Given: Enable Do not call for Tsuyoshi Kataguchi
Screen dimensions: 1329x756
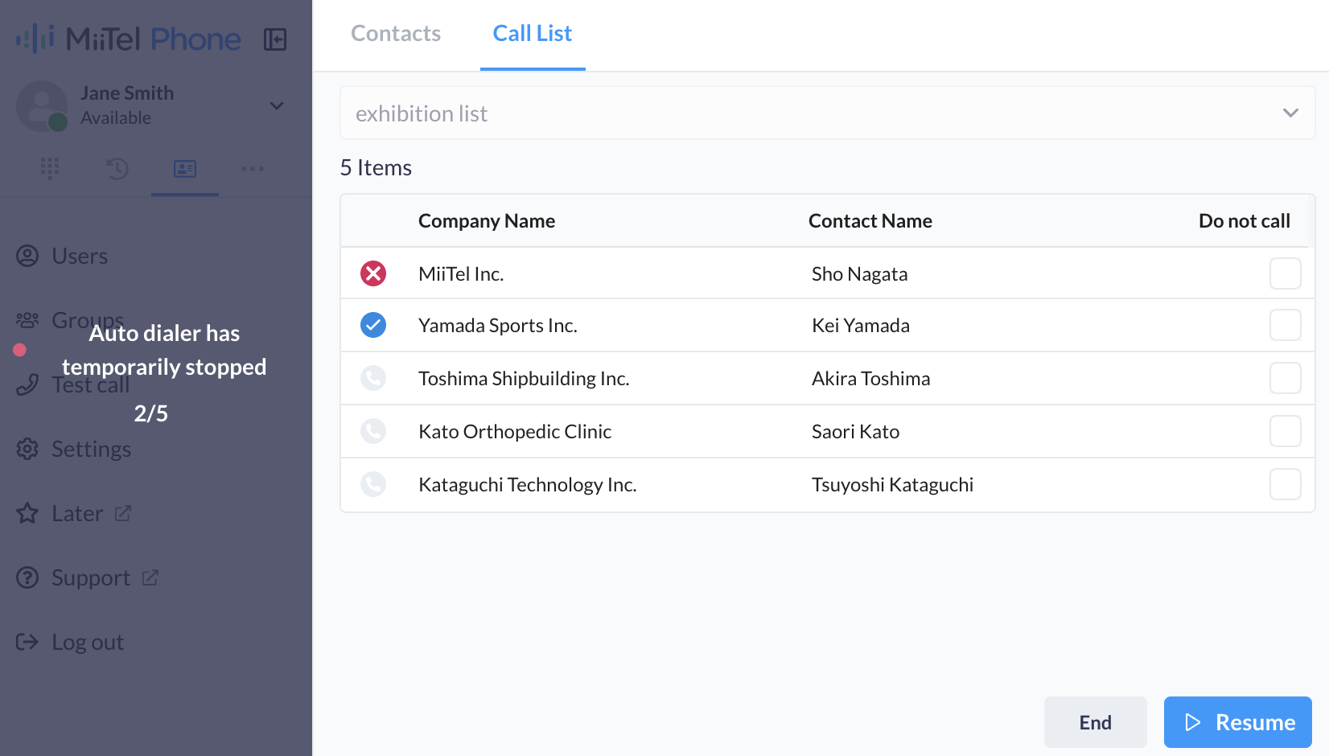Looking at the screenshot, I should 1286,484.
